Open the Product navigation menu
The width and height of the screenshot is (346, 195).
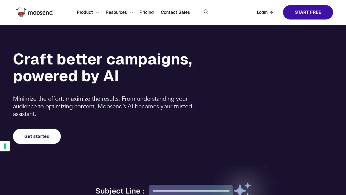(x=85, y=12)
